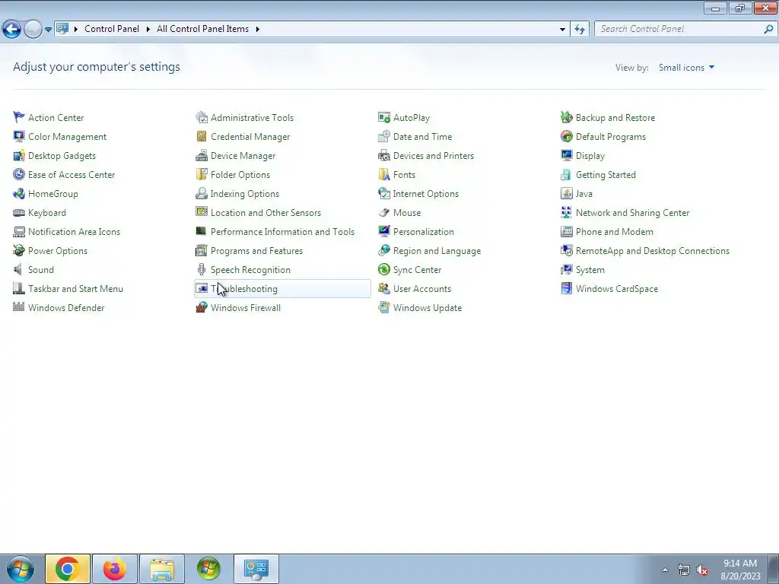Open the Windows Start orb
Screen dimensions: 779x584
click(x=21, y=569)
